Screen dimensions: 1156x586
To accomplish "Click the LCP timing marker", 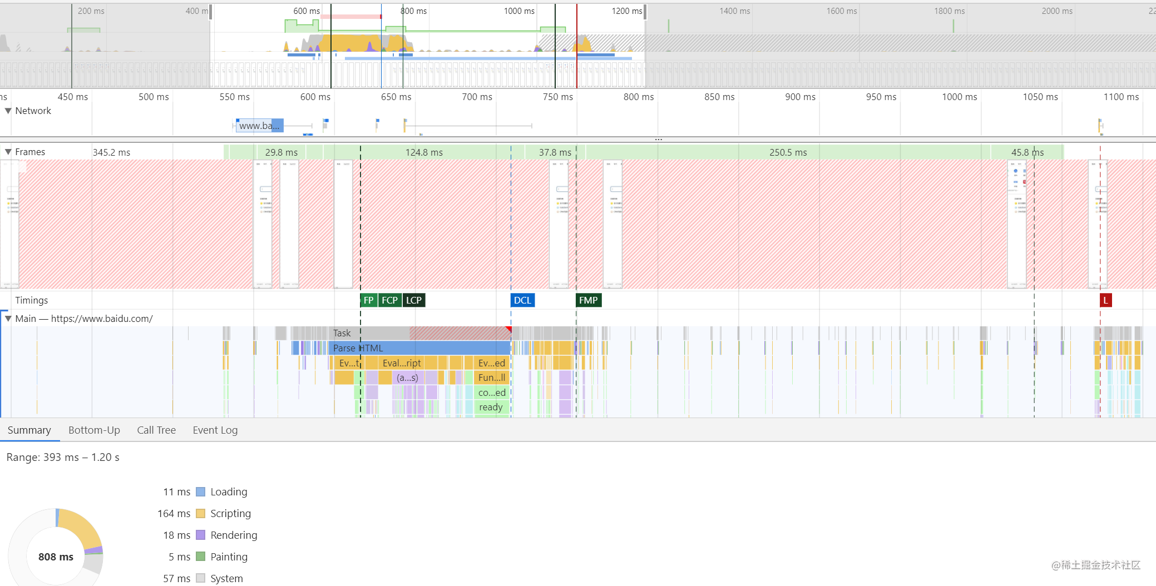I will (414, 300).
